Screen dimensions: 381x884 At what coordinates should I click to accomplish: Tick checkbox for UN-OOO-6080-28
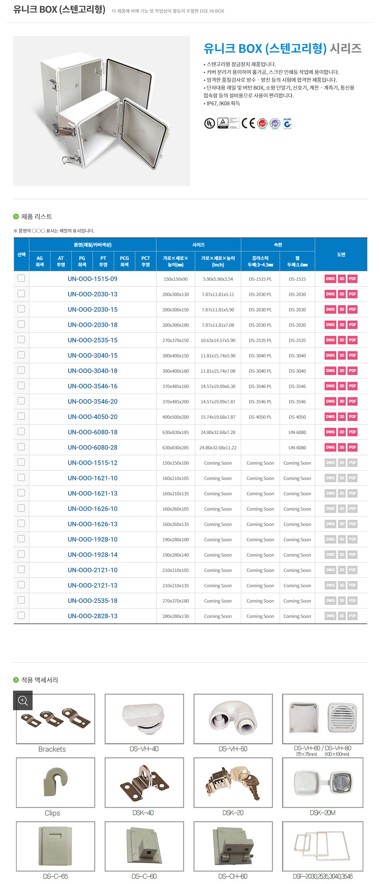21,447
